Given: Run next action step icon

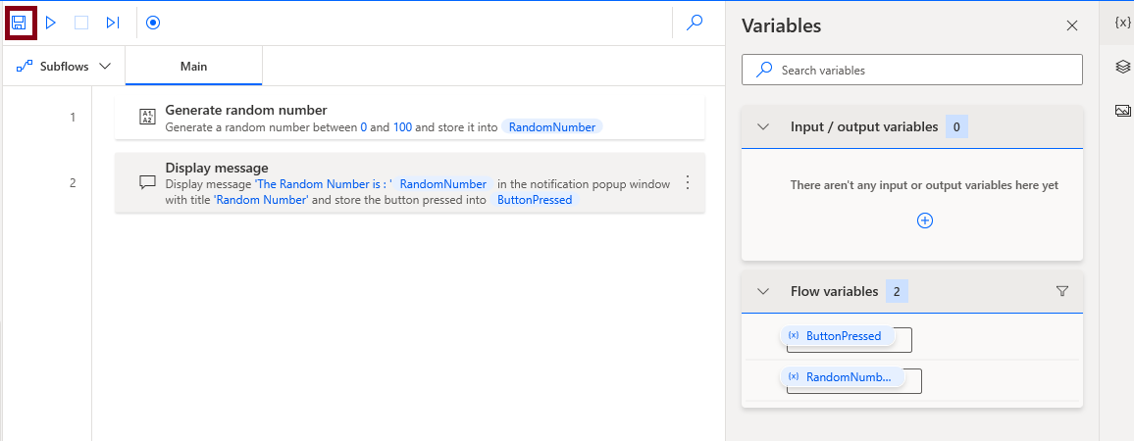Looking at the screenshot, I should [113, 22].
